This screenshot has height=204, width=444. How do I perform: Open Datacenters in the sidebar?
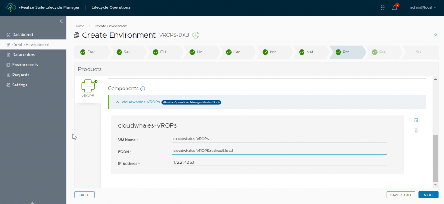point(33,55)
